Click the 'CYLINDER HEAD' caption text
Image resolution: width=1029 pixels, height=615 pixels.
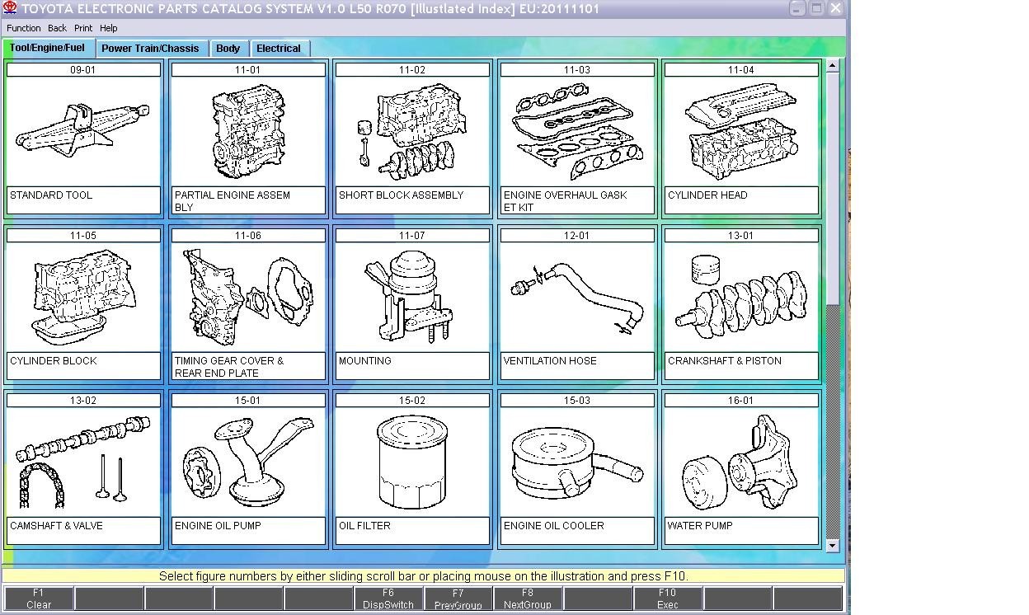click(707, 195)
